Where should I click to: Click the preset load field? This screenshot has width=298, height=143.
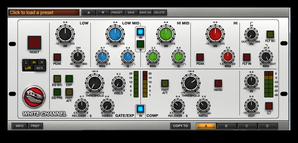(44, 13)
